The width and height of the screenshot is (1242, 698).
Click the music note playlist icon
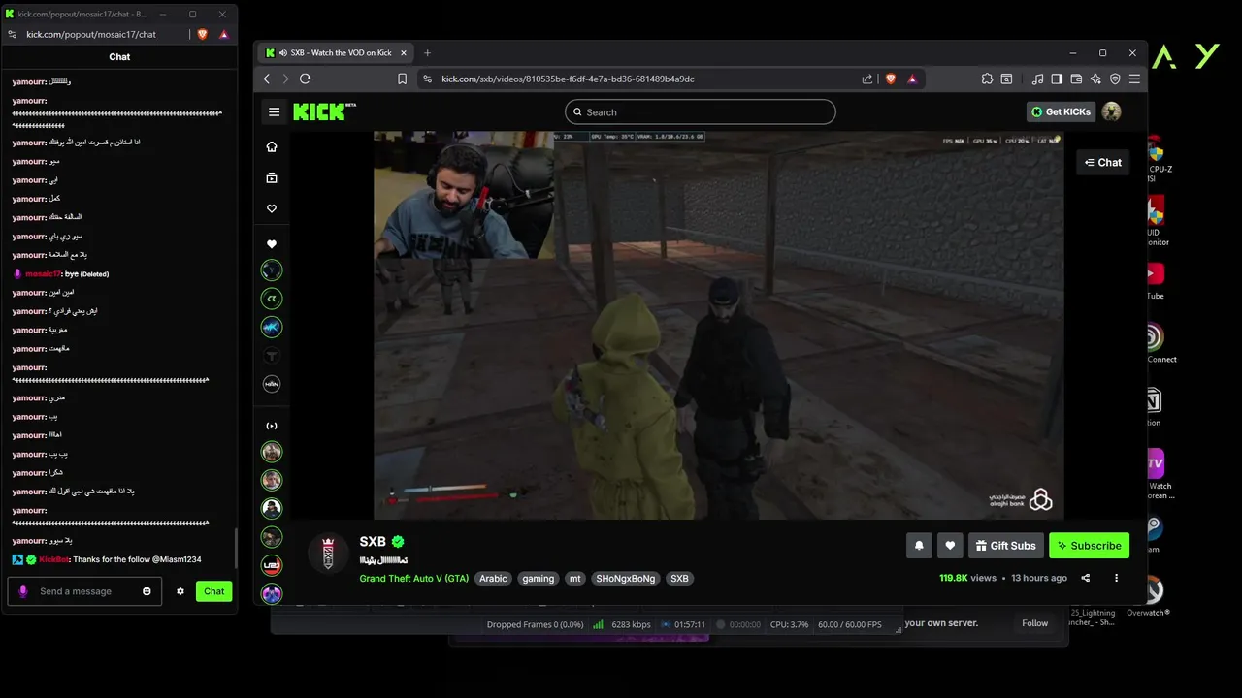pyautogui.click(x=1037, y=79)
